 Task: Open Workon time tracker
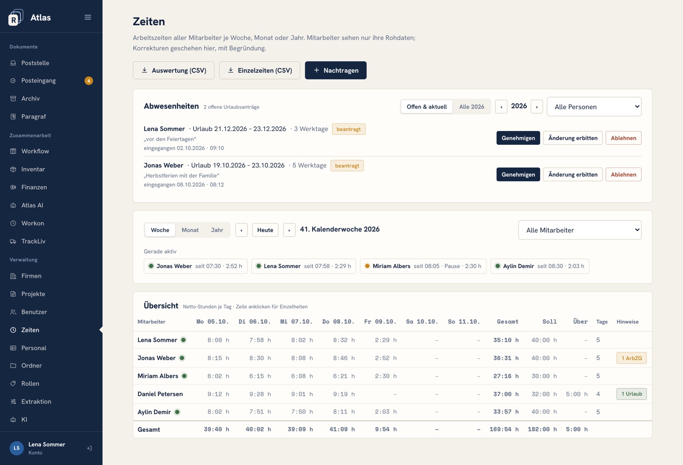pyautogui.click(x=51, y=223)
